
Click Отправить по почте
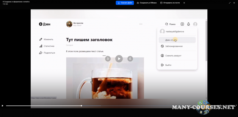click(170, 3)
